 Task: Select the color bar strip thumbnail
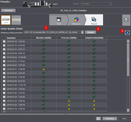coord(16,20)
